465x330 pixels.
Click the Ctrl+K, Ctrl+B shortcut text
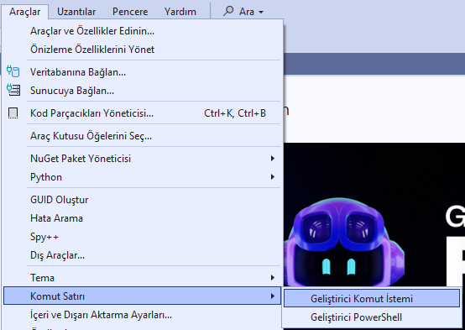pos(235,113)
